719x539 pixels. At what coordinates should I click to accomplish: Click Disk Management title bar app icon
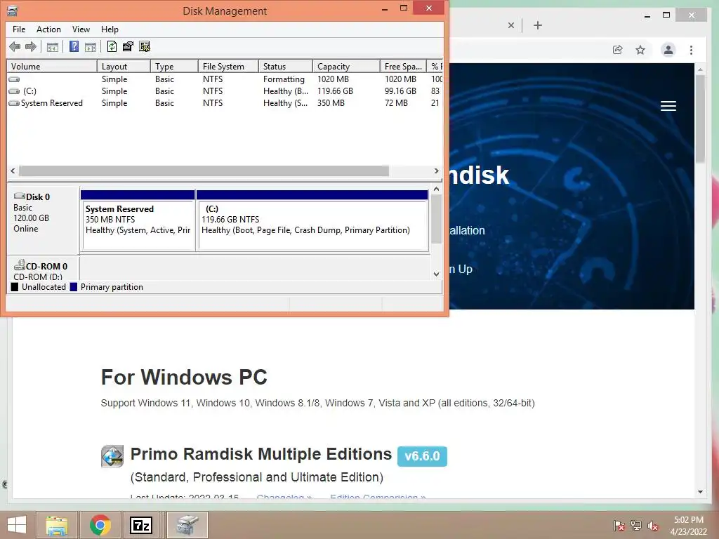pyautogui.click(x=13, y=11)
